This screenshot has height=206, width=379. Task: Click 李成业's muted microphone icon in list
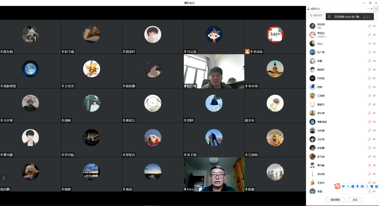tap(369, 35)
